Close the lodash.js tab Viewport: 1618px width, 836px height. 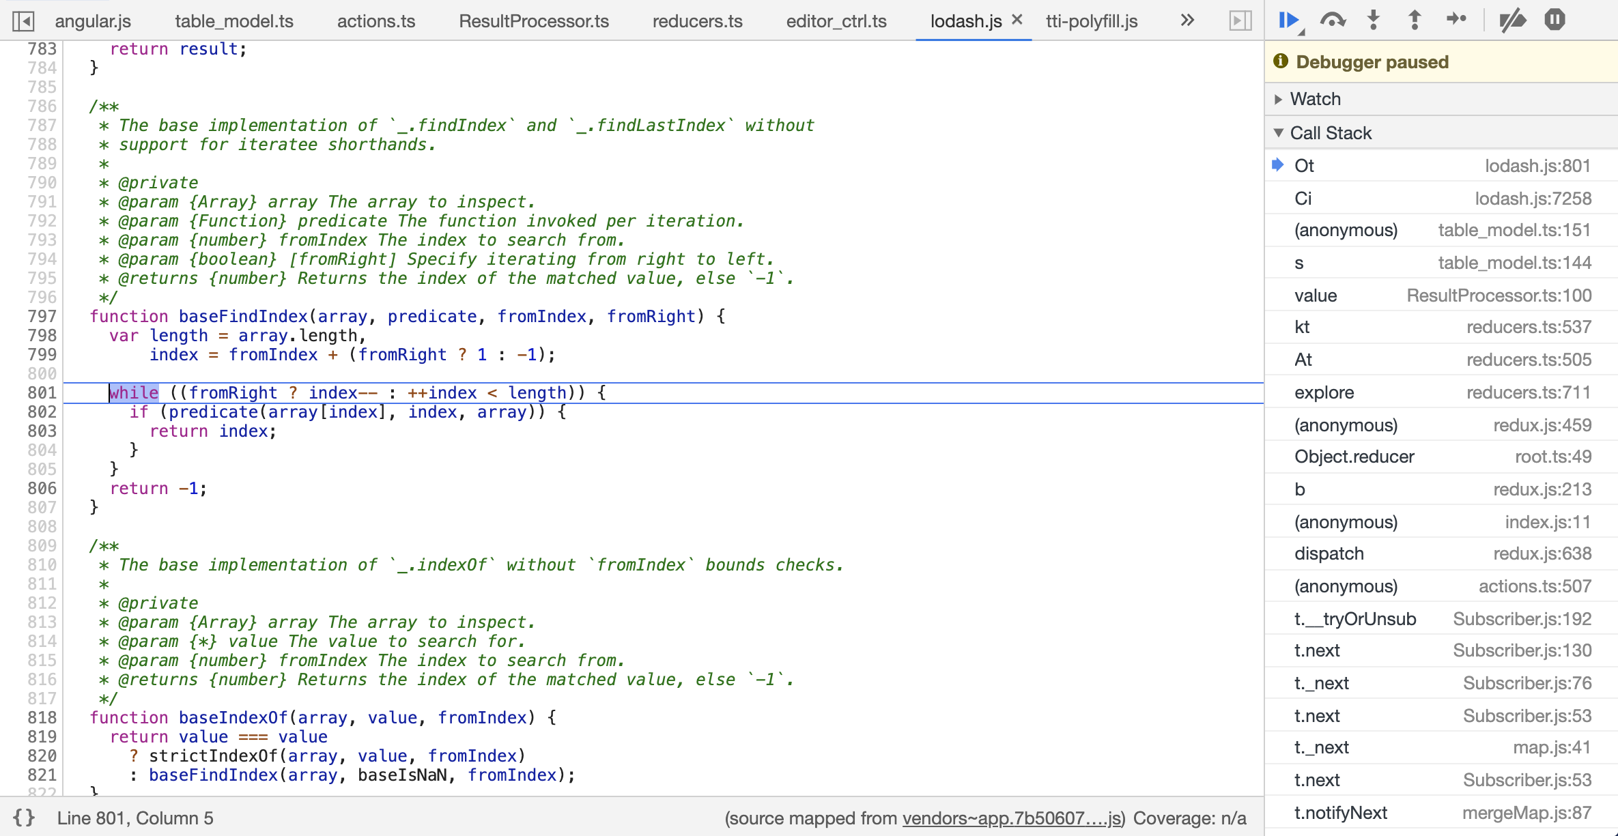tap(1017, 20)
